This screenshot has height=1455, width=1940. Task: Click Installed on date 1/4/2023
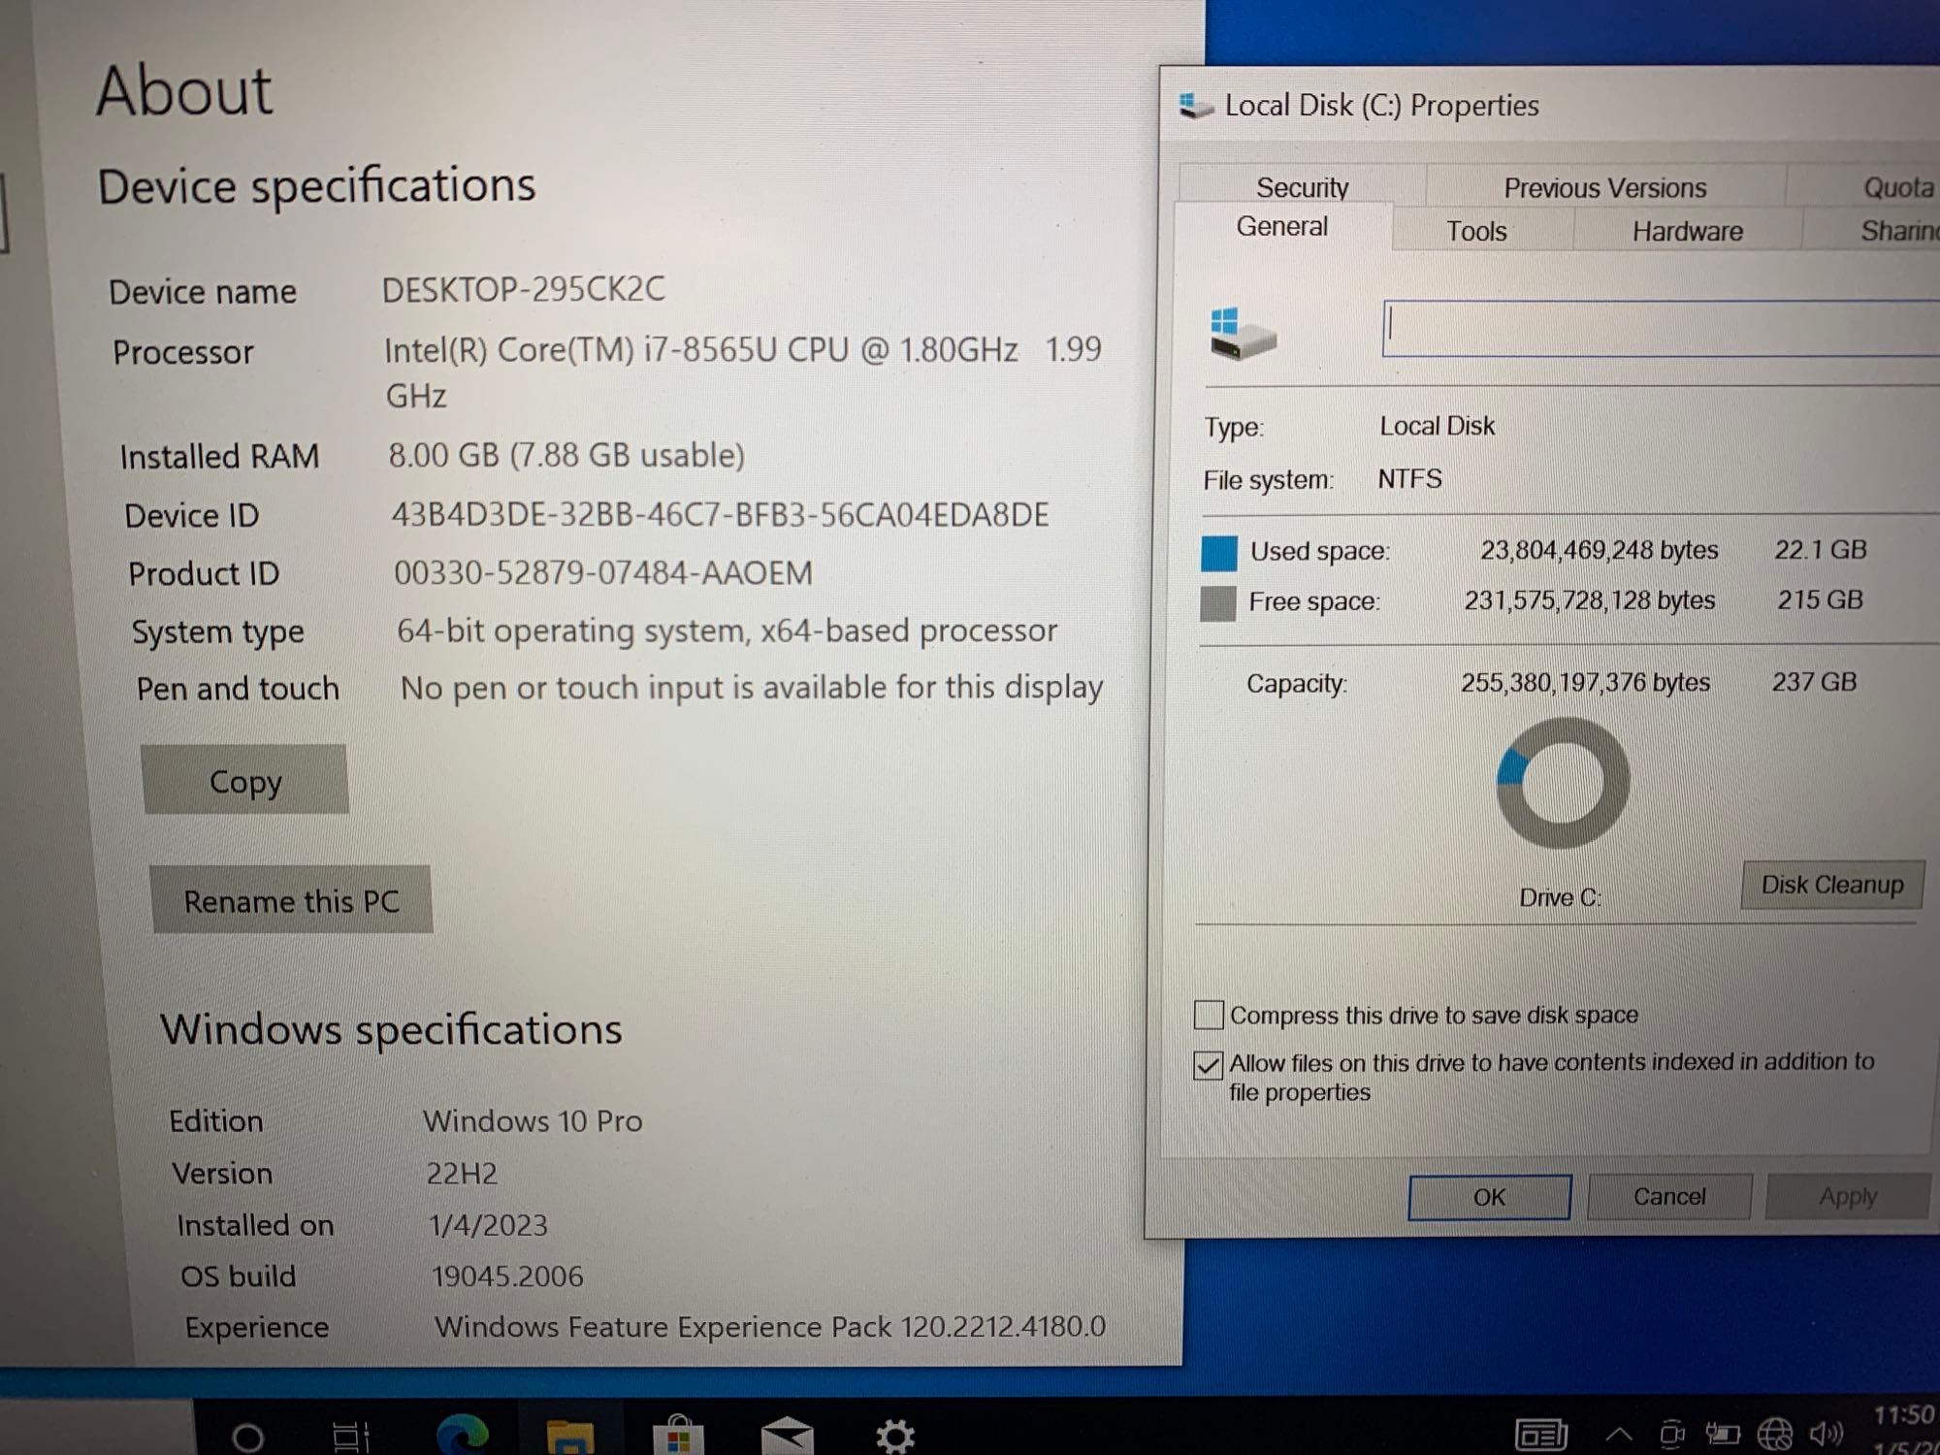(488, 1225)
